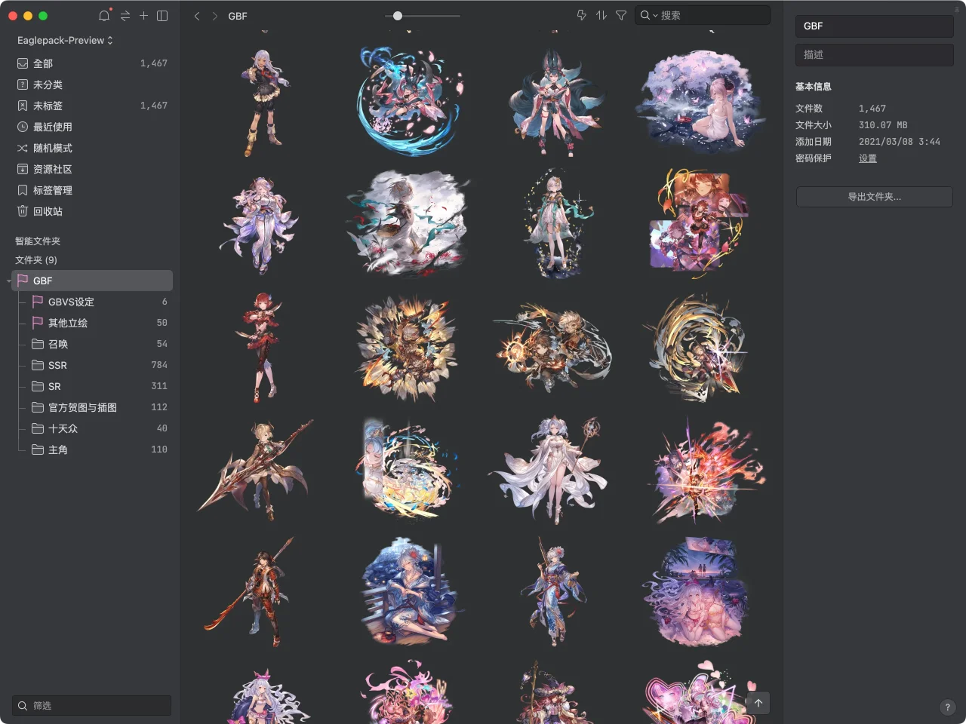Click the 智能文件夹 section header
The image size is (966, 724).
click(x=38, y=241)
